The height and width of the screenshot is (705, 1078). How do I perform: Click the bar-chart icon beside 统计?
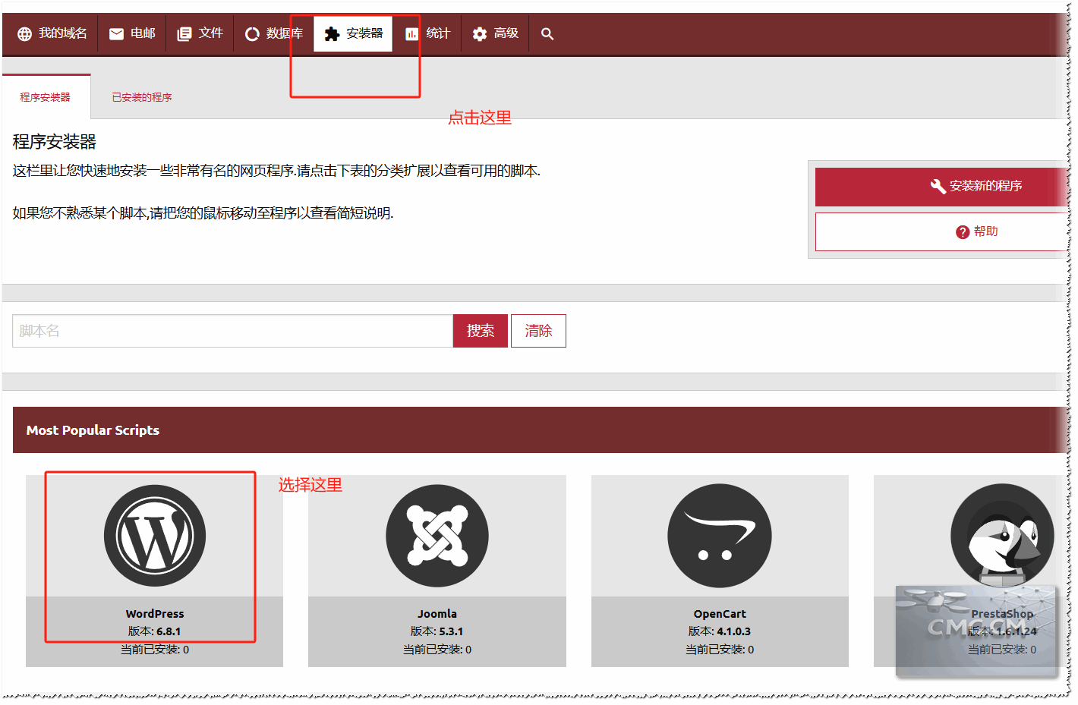411,34
